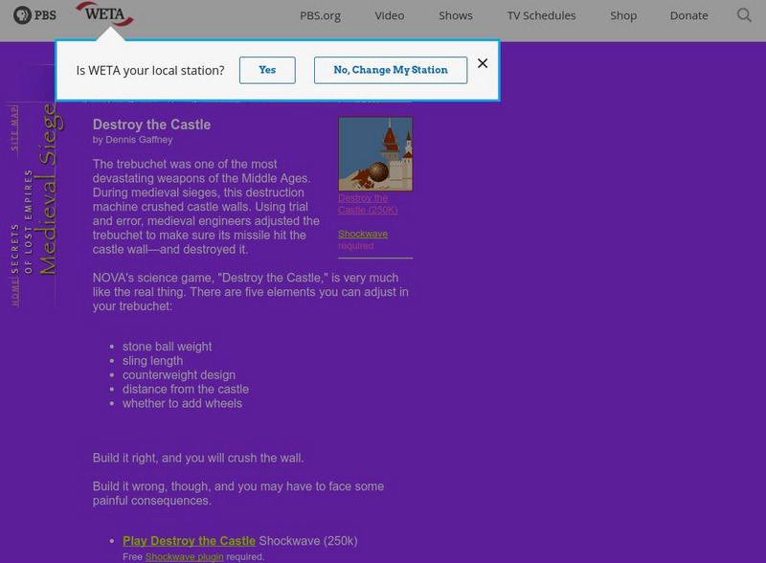The width and height of the screenshot is (766, 563).
Task: Open TV Schedules in navigation
Action: pyautogui.click(x=541, y=15)
